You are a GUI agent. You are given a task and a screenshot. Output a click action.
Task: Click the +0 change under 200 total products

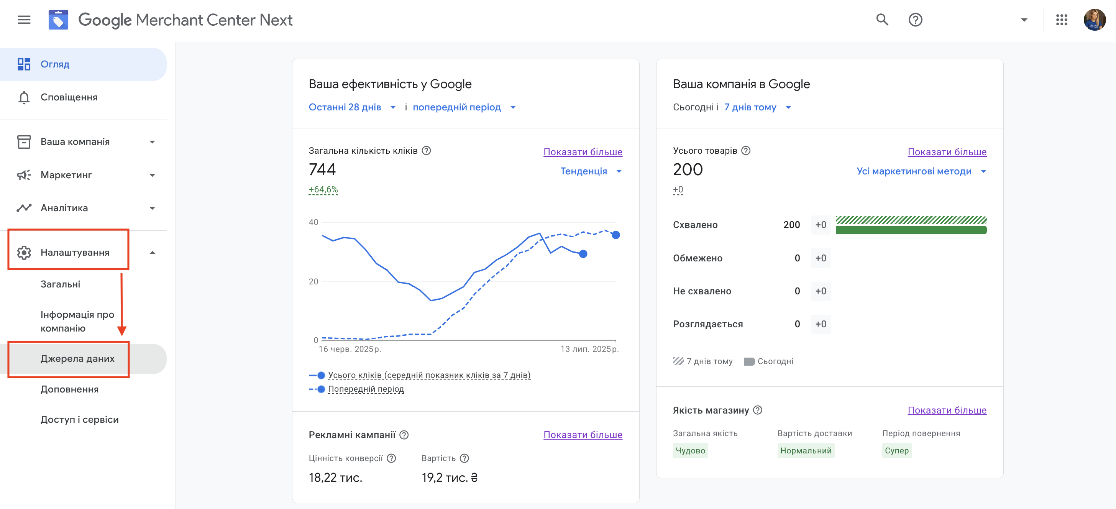pos(678,190)
